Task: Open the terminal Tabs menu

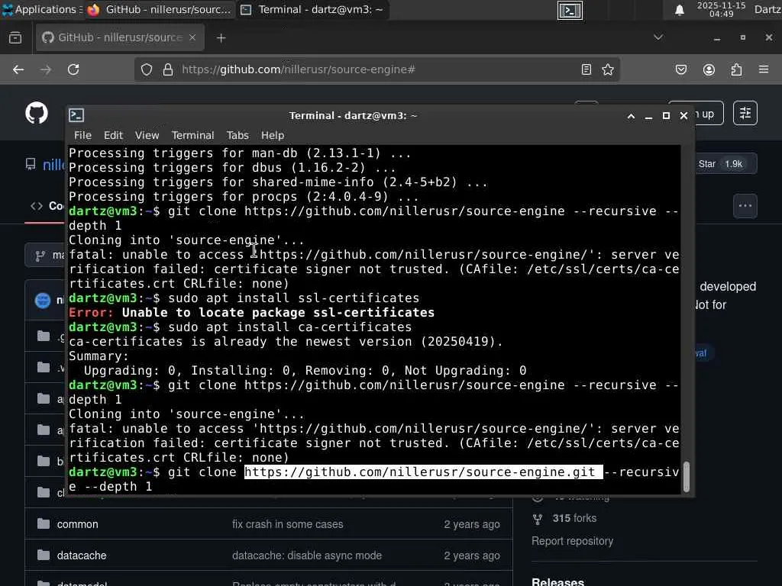Action: coord(238,135)
